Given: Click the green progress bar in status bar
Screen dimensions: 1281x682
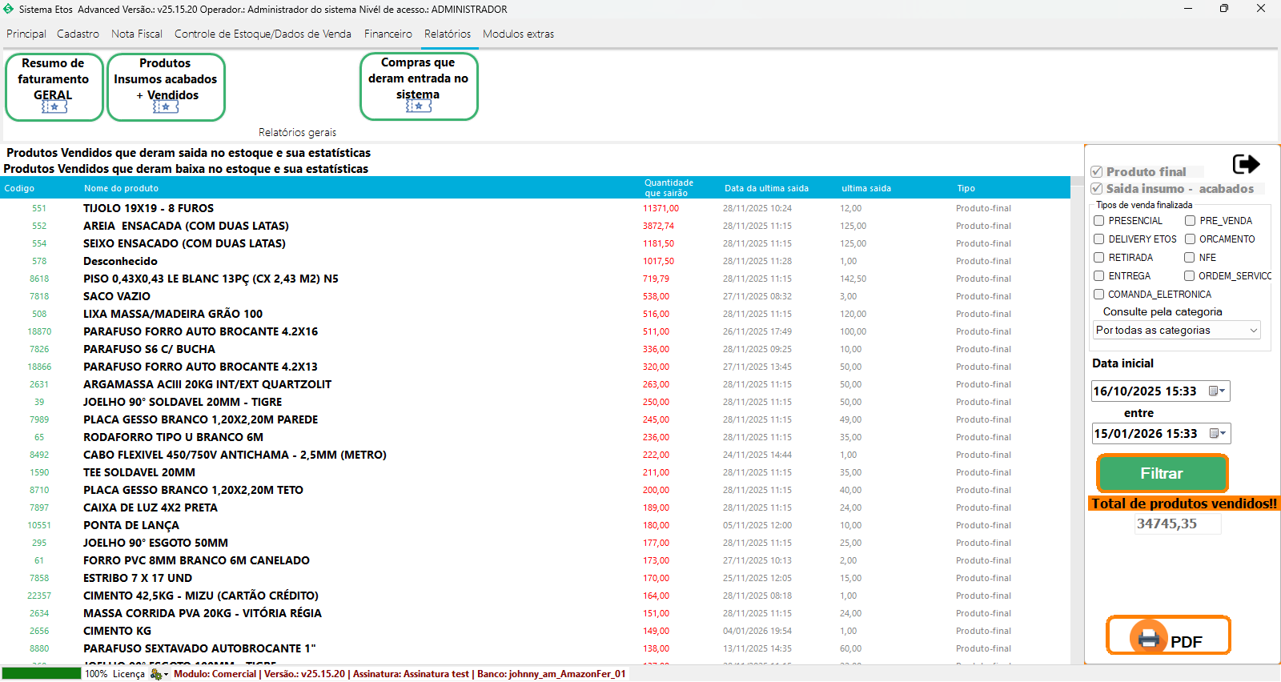Looking at the screenshot, I should (x=42, y=674).
